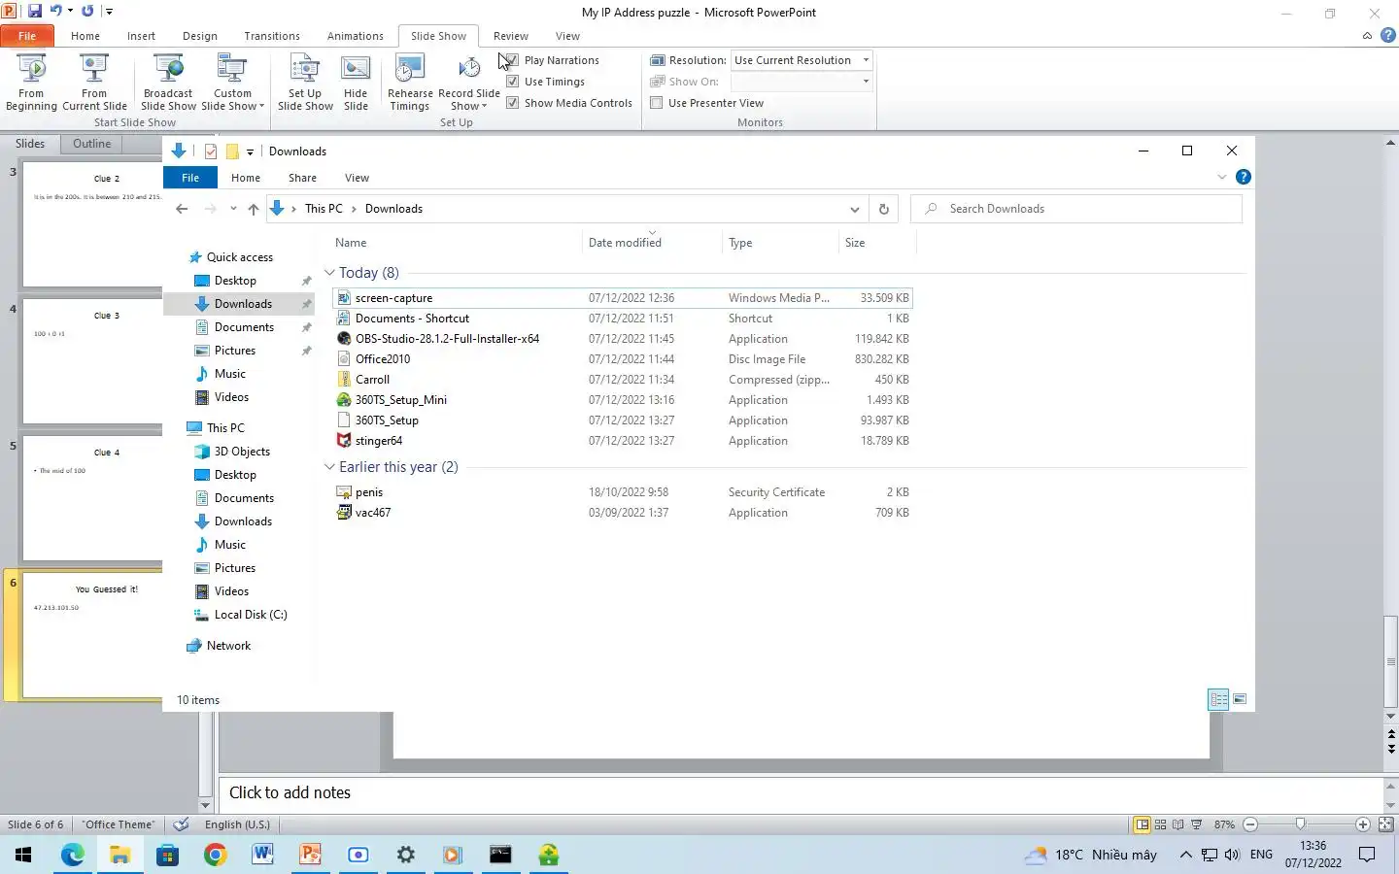Click Undo in the Quick Access Toolbar
Screen dimensions: 1399x874
[x=55, y=11]
